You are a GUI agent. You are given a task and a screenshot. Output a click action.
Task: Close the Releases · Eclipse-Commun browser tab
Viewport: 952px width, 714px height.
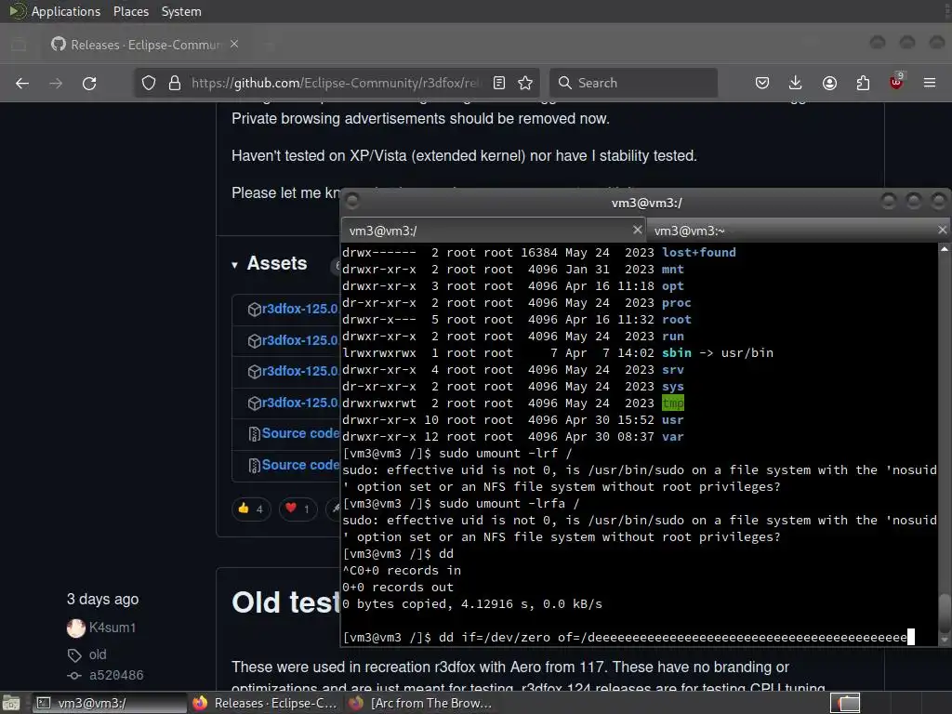pyautogui.click(x=234, y=45)
